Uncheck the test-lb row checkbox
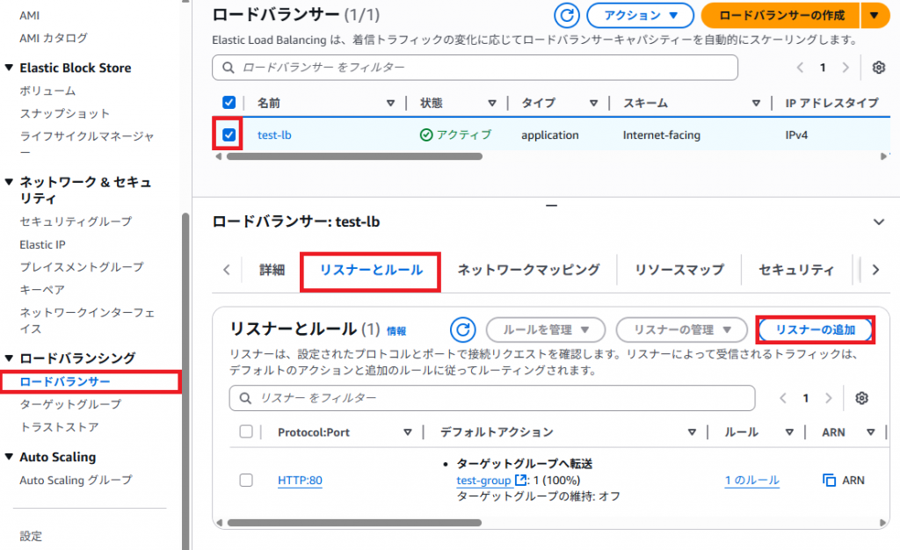This screenshot has height=550, width=900. [229, 135]
